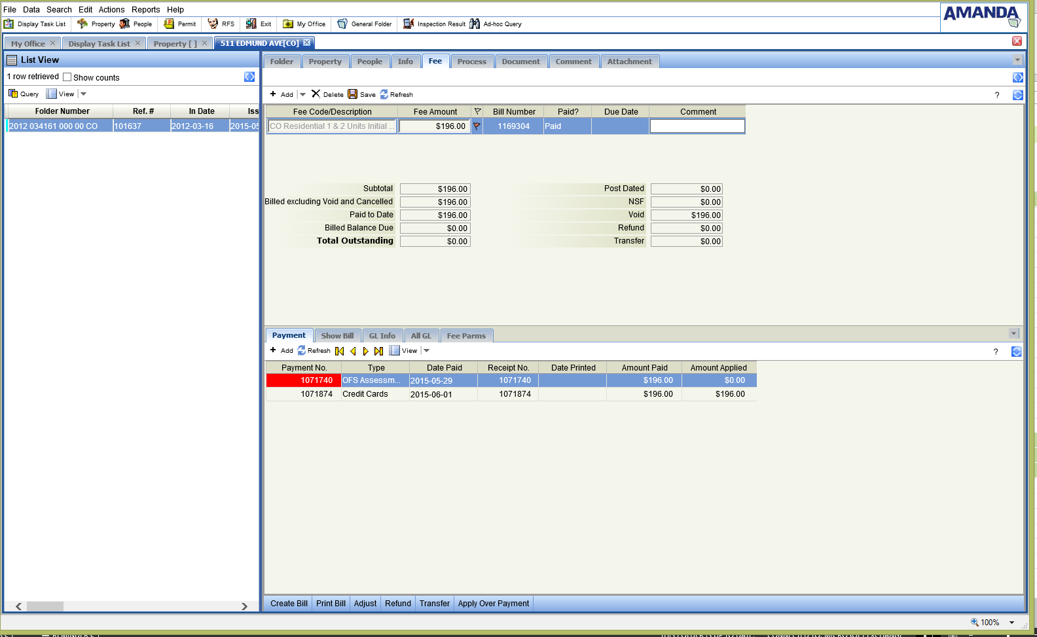Open the Ad-hoc Query binoculars icon
1037x637 pixels.
[475, 24]
